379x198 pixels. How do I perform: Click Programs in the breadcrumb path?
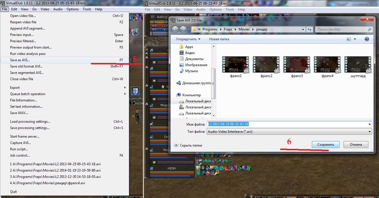[210, 29]
